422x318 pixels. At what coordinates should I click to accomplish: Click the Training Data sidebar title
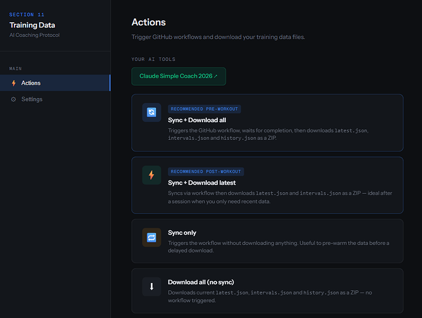click(32, 25)
